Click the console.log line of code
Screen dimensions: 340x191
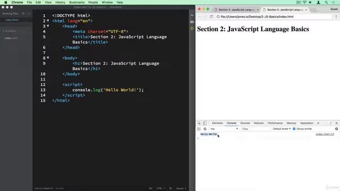pos(108,90)
